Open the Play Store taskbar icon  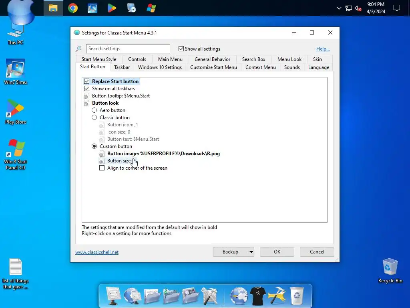112,8
